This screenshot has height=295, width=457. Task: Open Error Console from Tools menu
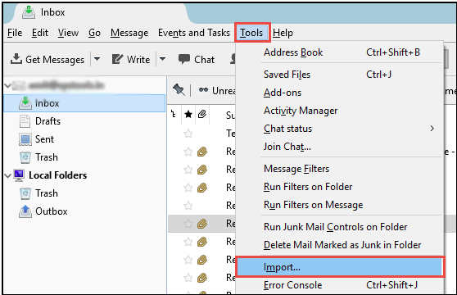(x=340, y=285)
